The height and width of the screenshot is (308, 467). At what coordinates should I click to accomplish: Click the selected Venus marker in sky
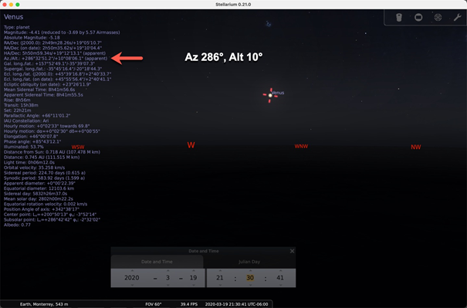coord(270,95)
